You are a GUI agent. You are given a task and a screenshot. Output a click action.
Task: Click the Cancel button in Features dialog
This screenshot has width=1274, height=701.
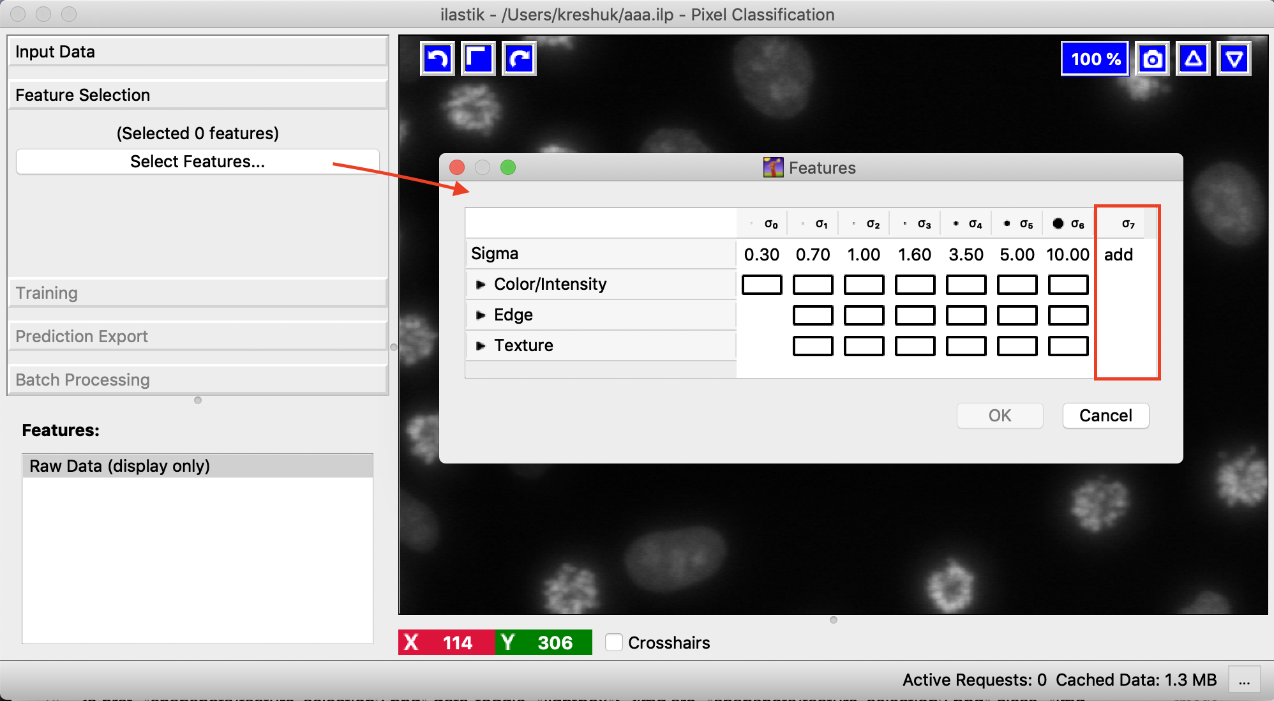pos(1105,416)
